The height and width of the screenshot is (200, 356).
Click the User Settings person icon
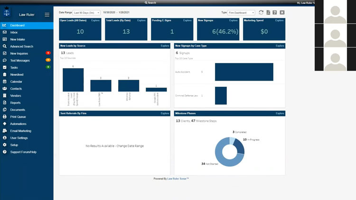pyautogui.click(x=5, y=137)
